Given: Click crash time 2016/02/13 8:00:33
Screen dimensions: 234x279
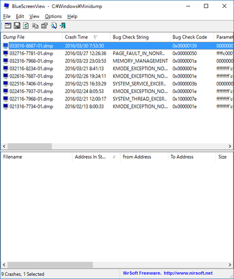Looking at the screenshot, I should pos(84,107).
